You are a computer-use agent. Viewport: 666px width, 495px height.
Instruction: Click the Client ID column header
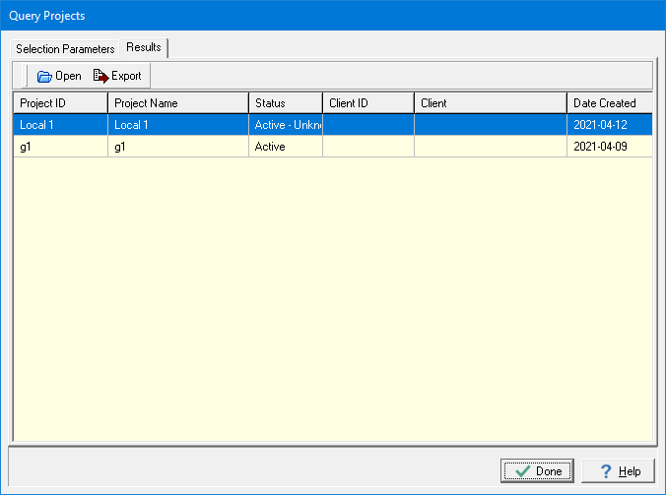[x=367, y=103]
